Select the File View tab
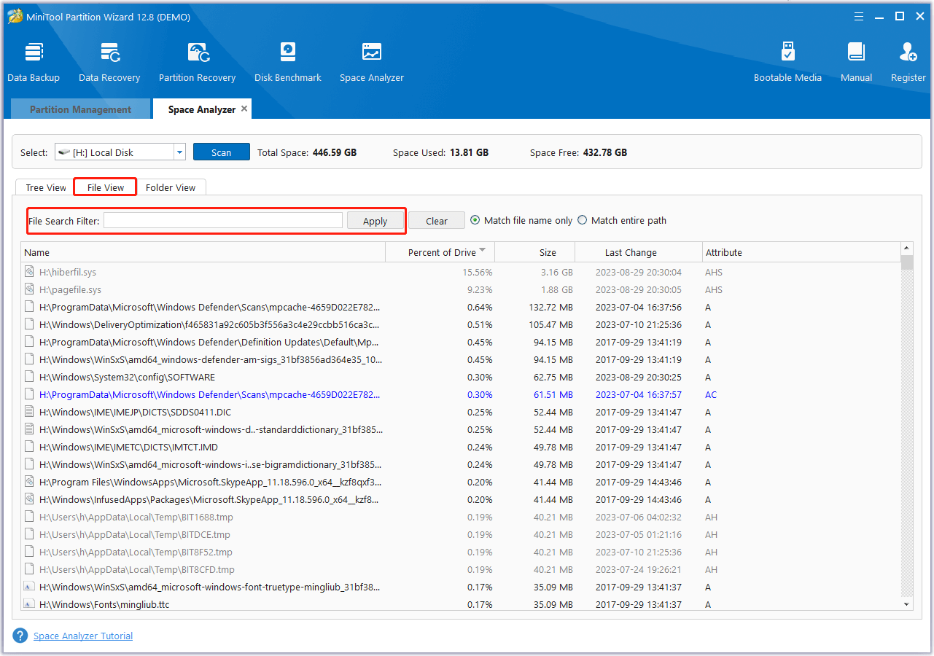This screenshot has height=656, width=934. coord(106,187)
